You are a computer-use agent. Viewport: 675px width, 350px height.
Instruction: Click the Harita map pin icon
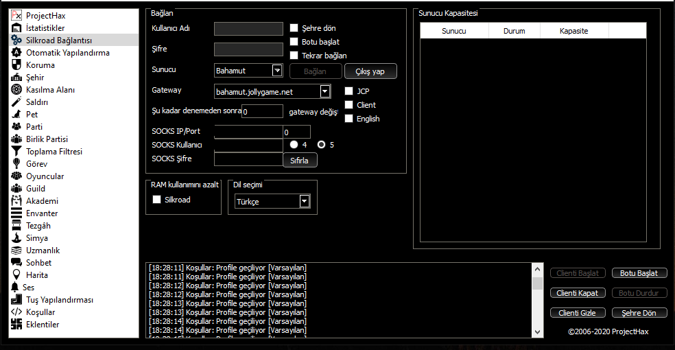(17, 275)
